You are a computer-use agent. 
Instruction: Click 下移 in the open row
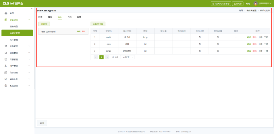pos(266,44)
